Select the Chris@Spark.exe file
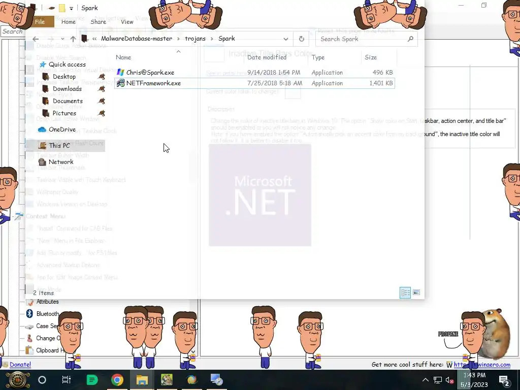Viewport: 520px width, 390px height. pos(254,72)
